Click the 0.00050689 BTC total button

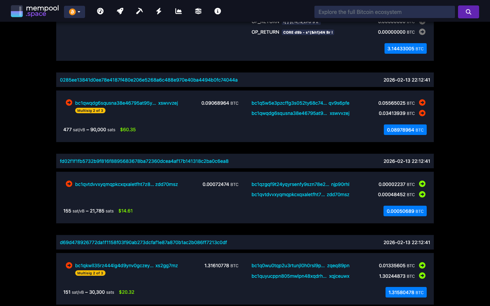pyautogui.click(x=405, y=211)
